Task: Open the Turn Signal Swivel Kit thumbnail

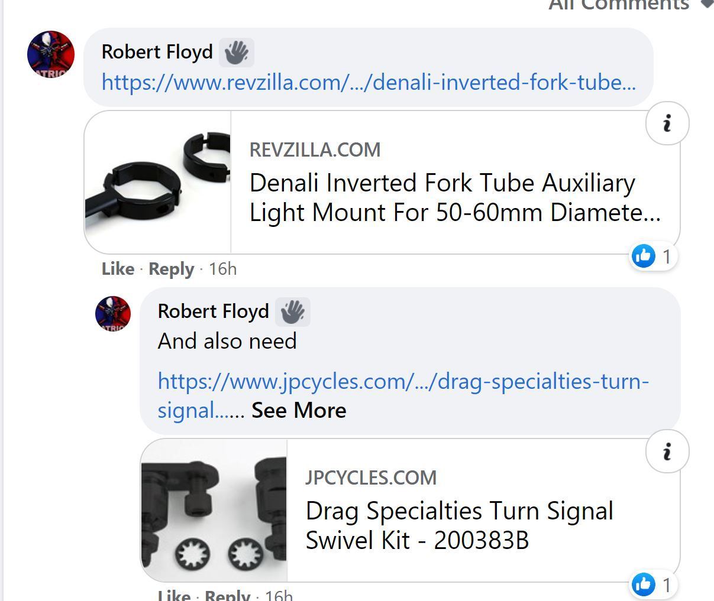Action: [214, 511]
